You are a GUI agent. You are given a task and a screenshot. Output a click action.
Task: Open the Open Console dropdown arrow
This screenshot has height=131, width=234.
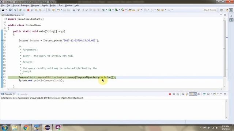pyautogui.click(x=218, y=94)
